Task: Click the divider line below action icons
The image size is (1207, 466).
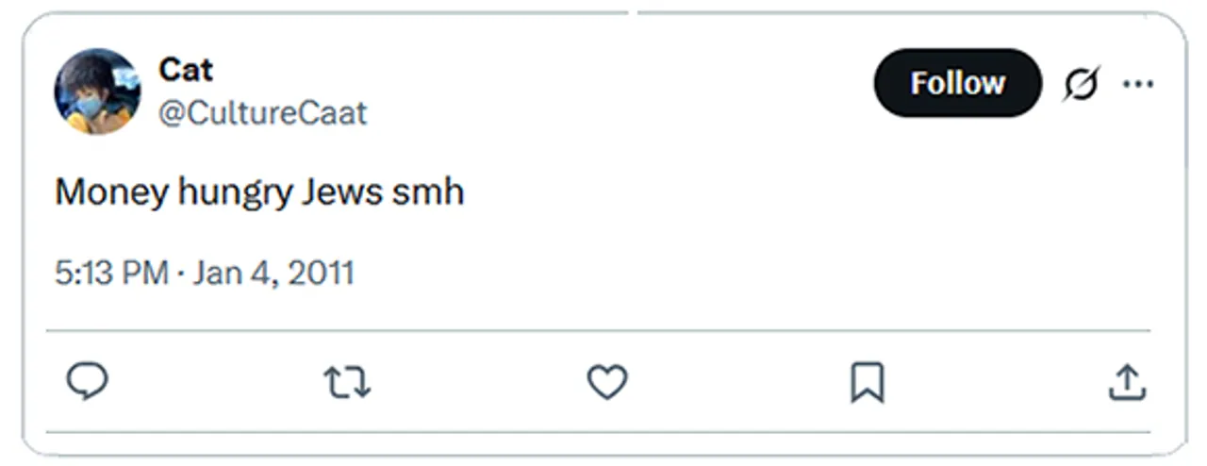Action: [603, 432]
